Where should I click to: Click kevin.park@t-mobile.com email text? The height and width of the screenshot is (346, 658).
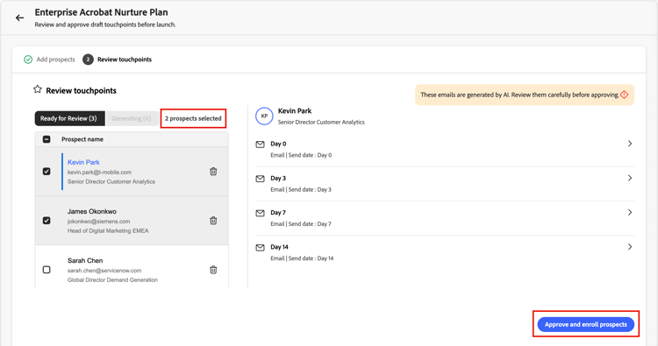(x=99, y=173)
